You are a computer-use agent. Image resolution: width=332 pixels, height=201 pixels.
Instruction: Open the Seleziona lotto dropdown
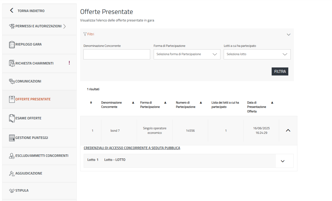pos(257,54)
